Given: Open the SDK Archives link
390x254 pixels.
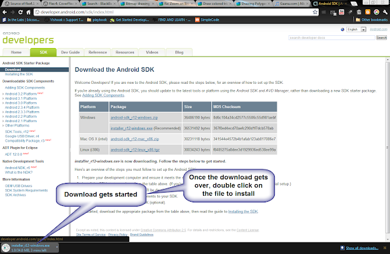Looking at the screenshot, I should coord(15,195).
